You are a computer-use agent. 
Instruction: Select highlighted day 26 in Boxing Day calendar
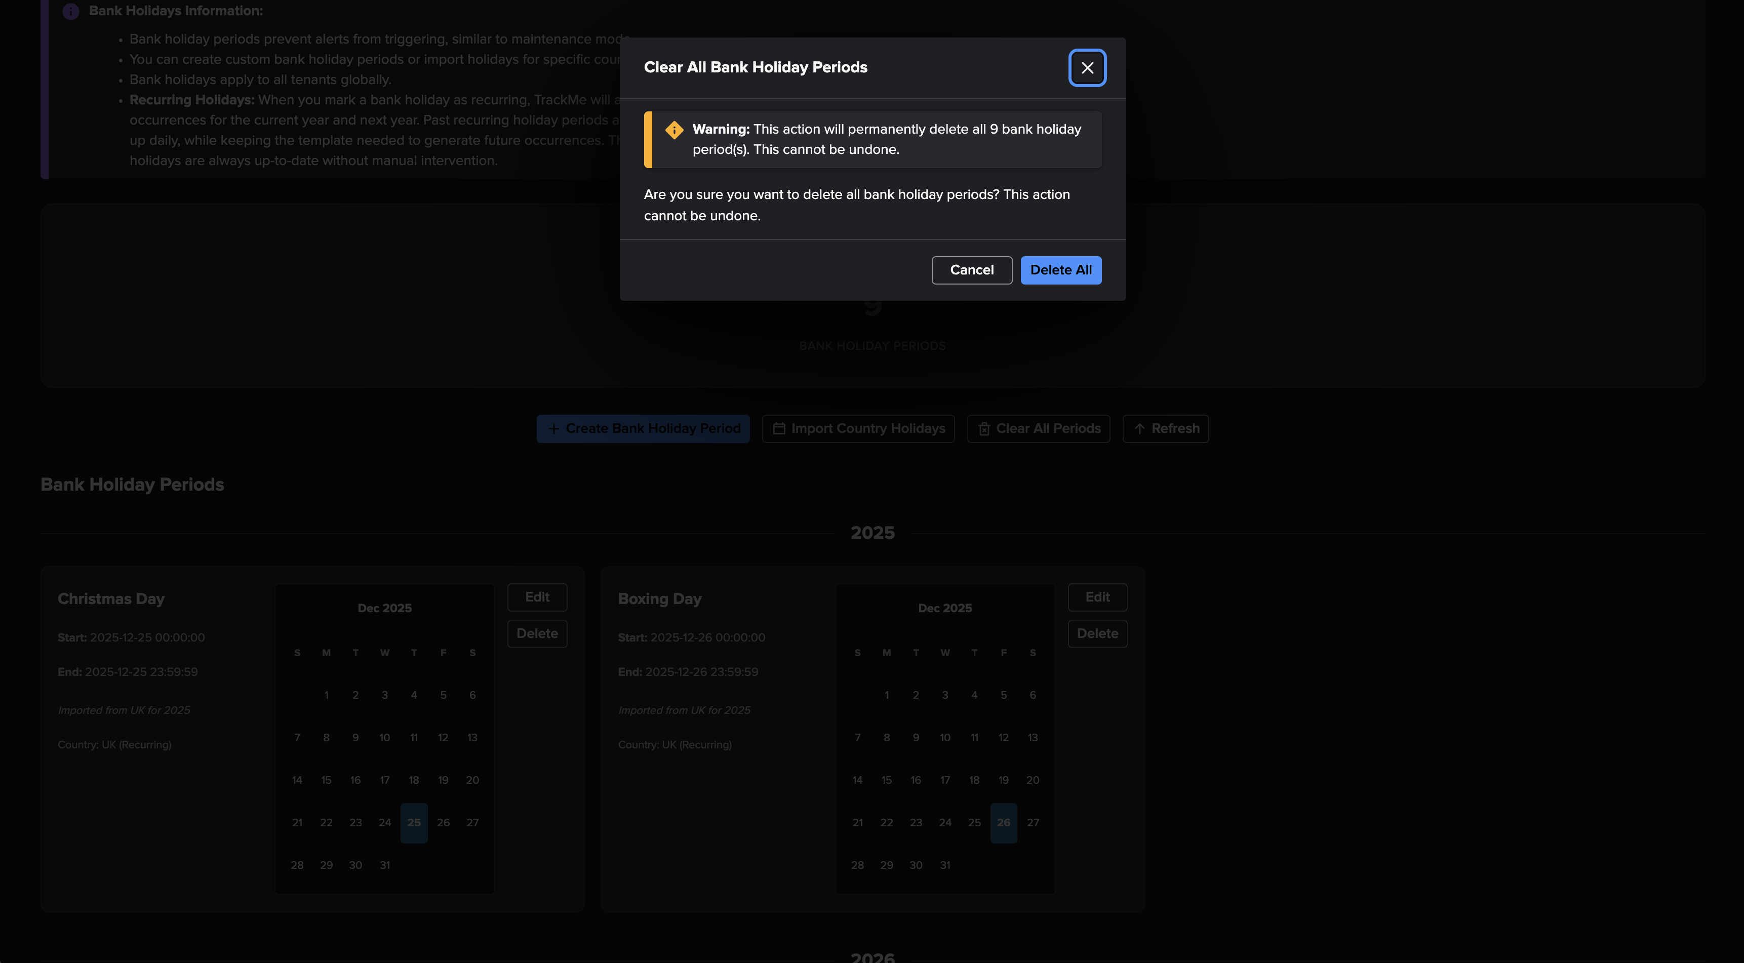click(1003, 823)
